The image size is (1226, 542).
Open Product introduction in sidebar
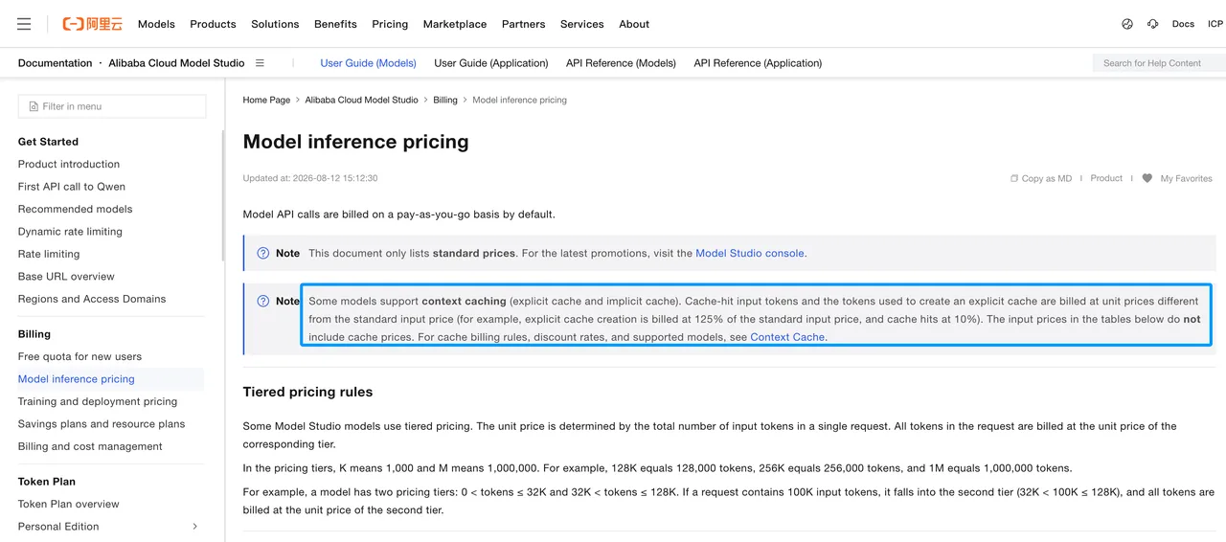(69, 165)
